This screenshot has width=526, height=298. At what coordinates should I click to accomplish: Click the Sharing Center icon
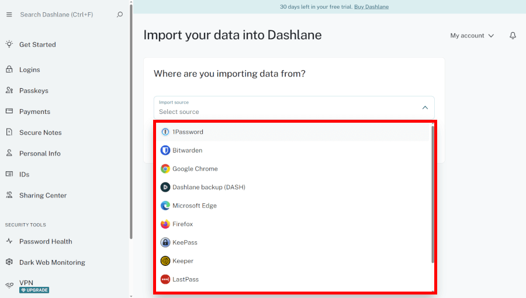[x=9, y=195]
